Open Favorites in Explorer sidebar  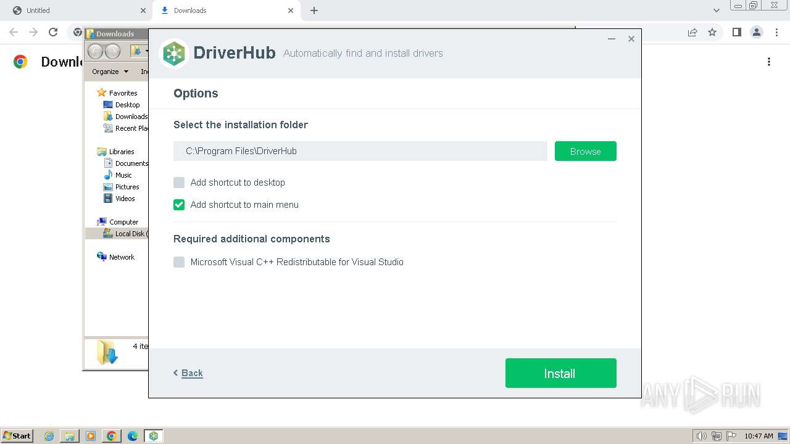(x=117, y=93)
